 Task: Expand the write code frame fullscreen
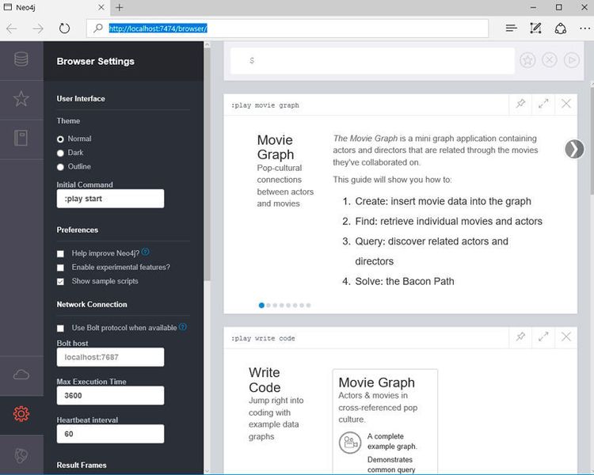[x=543, y=336]
